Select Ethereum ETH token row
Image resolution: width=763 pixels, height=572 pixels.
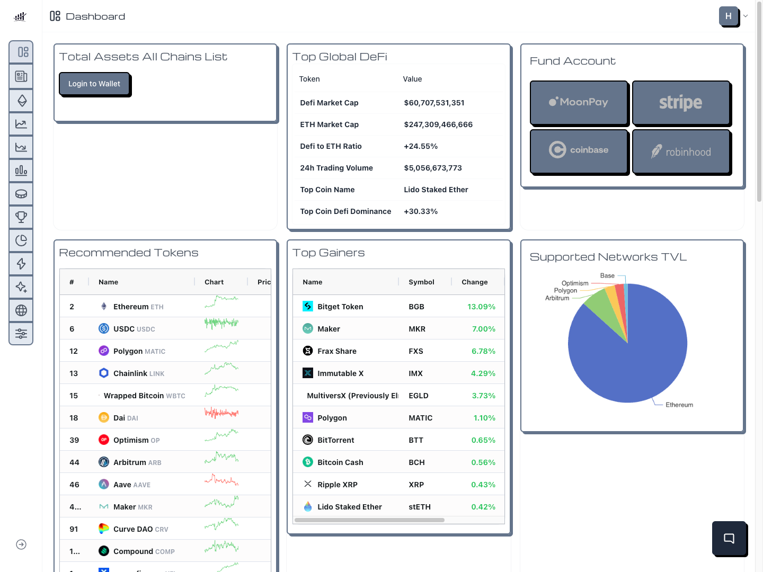coord(165,307)
